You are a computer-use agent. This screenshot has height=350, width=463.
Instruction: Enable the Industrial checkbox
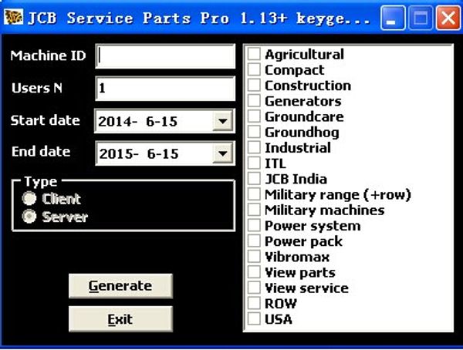[x=254, y=147]
